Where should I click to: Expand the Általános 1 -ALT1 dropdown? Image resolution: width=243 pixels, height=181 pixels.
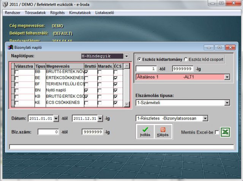pyautogui.click(x=227, y=77)
